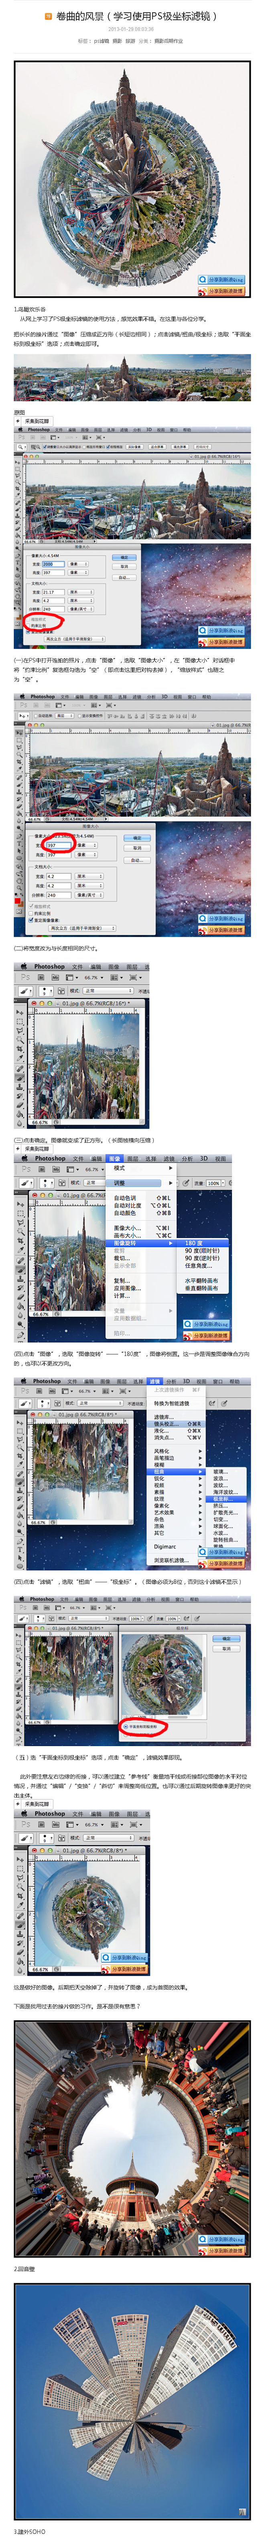
Task: Open the 'ps滤镜' tag link
Action: tap(102, 41)
